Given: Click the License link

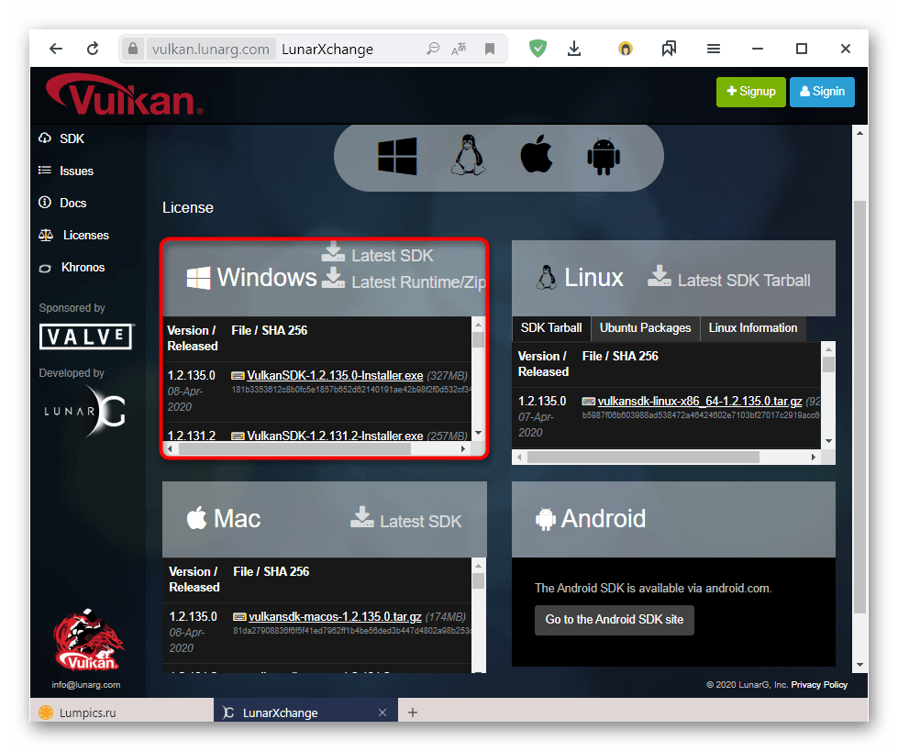Looking at the screenshot, I should coord(188,207).
